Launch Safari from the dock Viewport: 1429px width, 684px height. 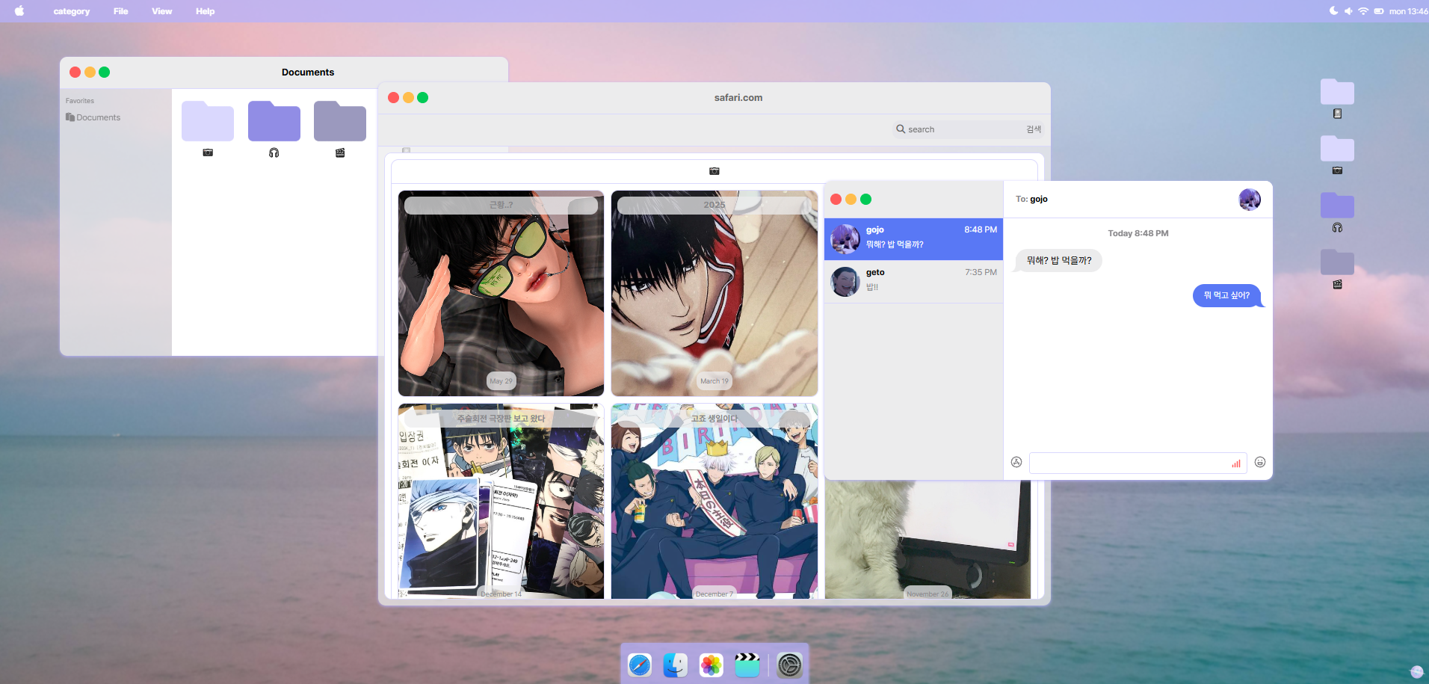tap(640, 665)
